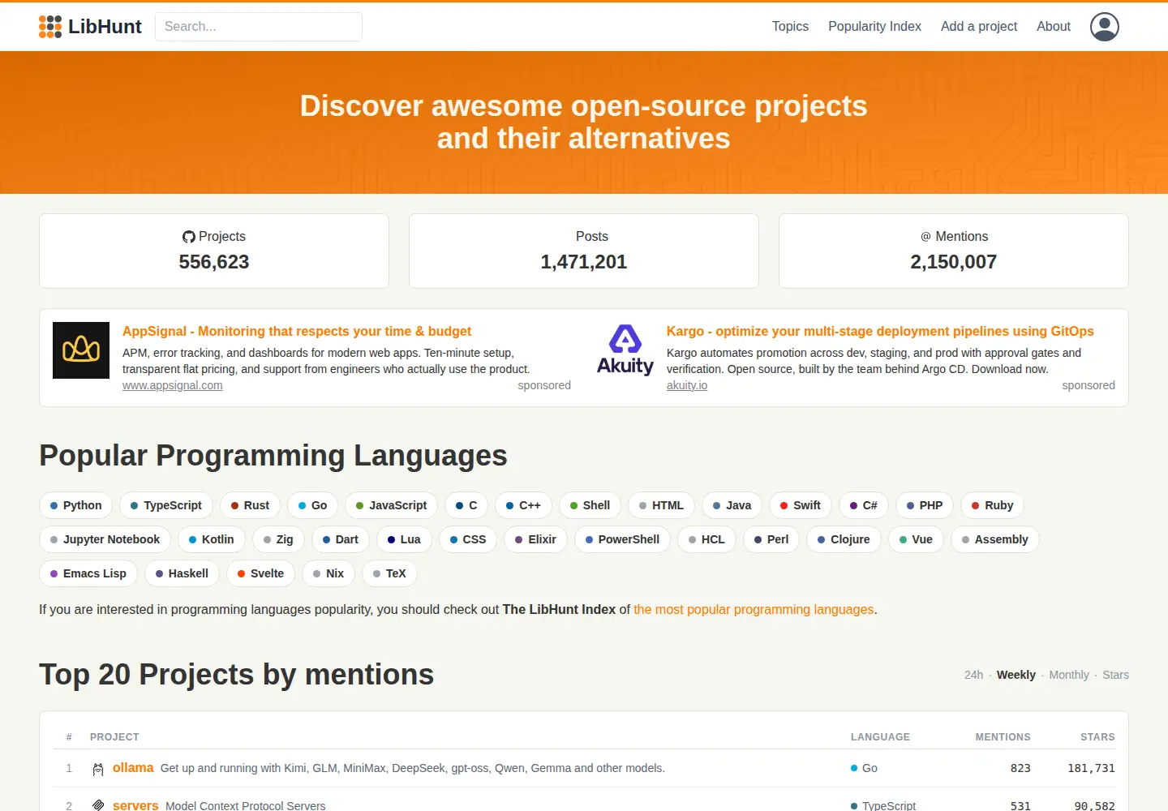Pick the Haskell language tag
This screenshot has width=1168, height=811.
tap(182, 573)
